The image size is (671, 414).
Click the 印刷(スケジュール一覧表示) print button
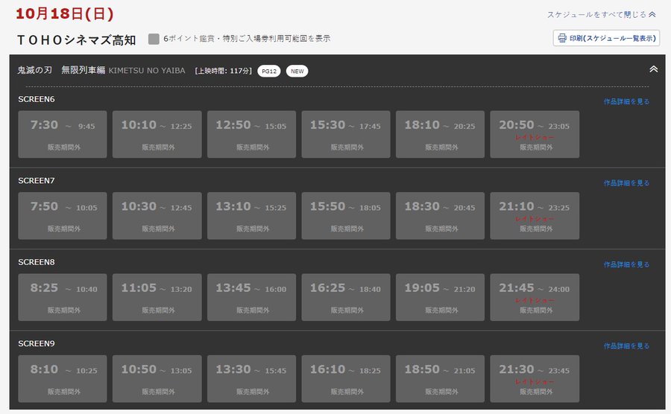[606, 38]
